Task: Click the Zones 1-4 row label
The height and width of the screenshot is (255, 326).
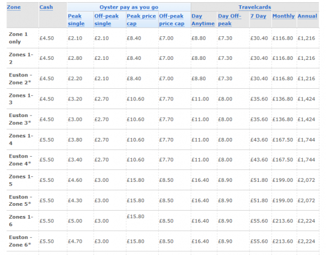Action: point(21,140)
